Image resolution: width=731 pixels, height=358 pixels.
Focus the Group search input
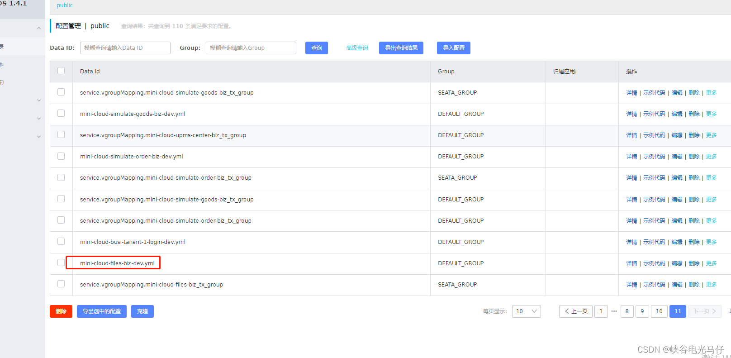[251, 48]
